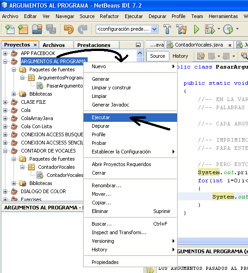Open the Herramientas menu
Viewport: 248px width, 273px height.
pyautogui.click(x=223, y=16)
